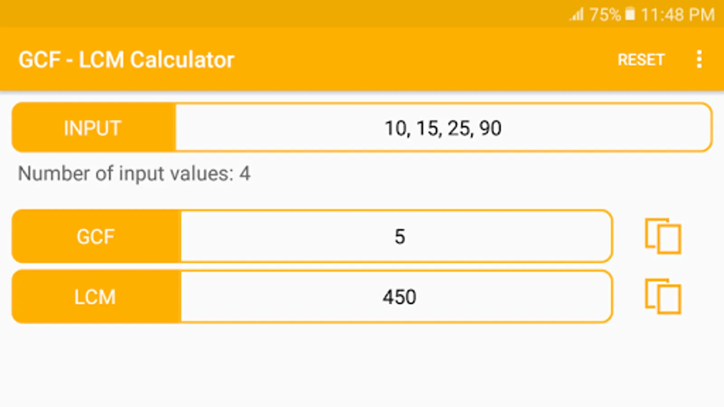
Task: Click the orange GCF label
Action: point(96,237)
